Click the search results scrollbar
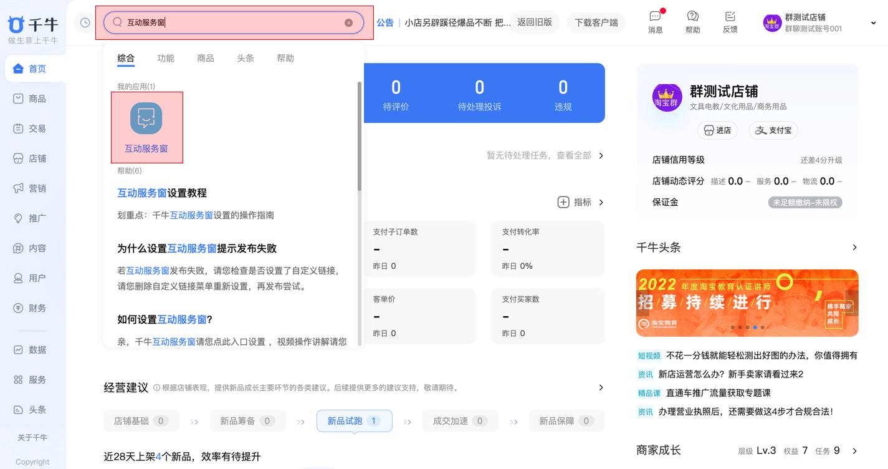The height and width of the screenshot is (469, 888). point(360,136)
